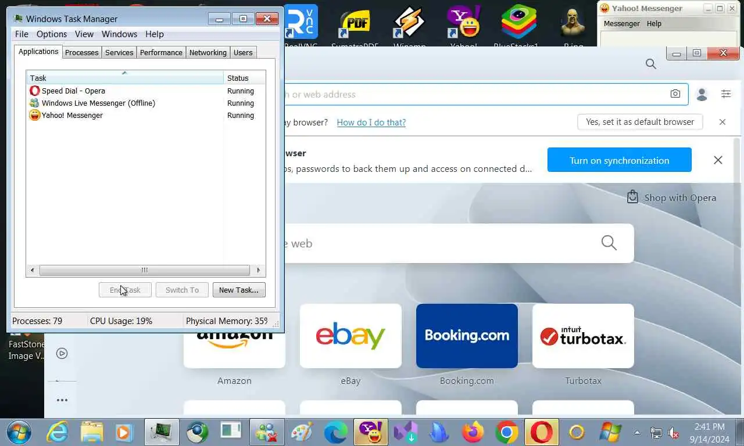The image size is (744, 446).
Task: Open Windows Live Messenger taskbar button
Action: 267,432
